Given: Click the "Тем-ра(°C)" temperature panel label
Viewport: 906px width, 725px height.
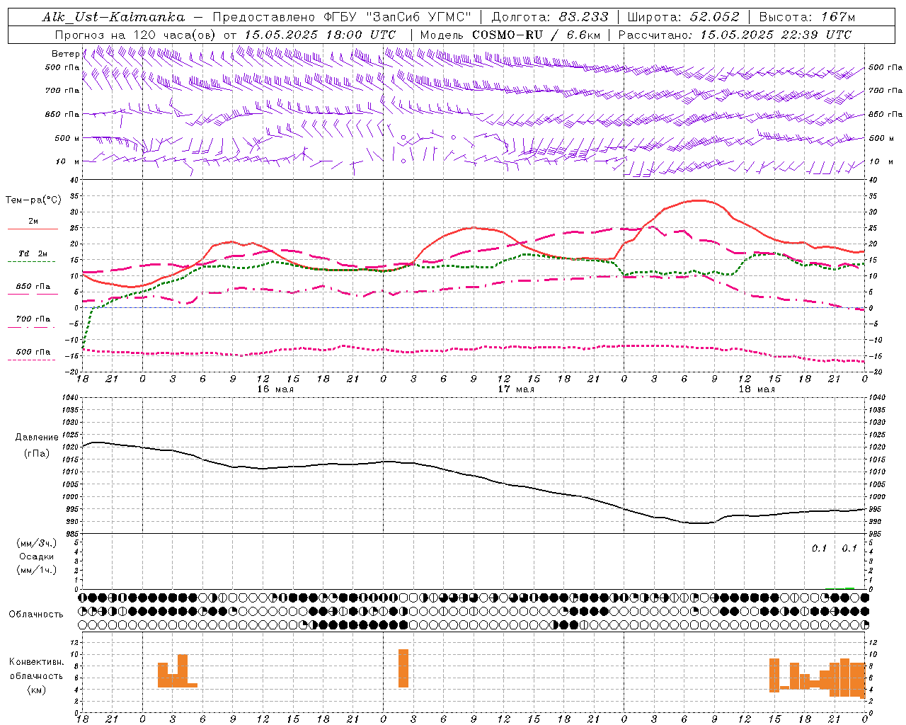Looking at the screenshot, I should tap(33, 200).
